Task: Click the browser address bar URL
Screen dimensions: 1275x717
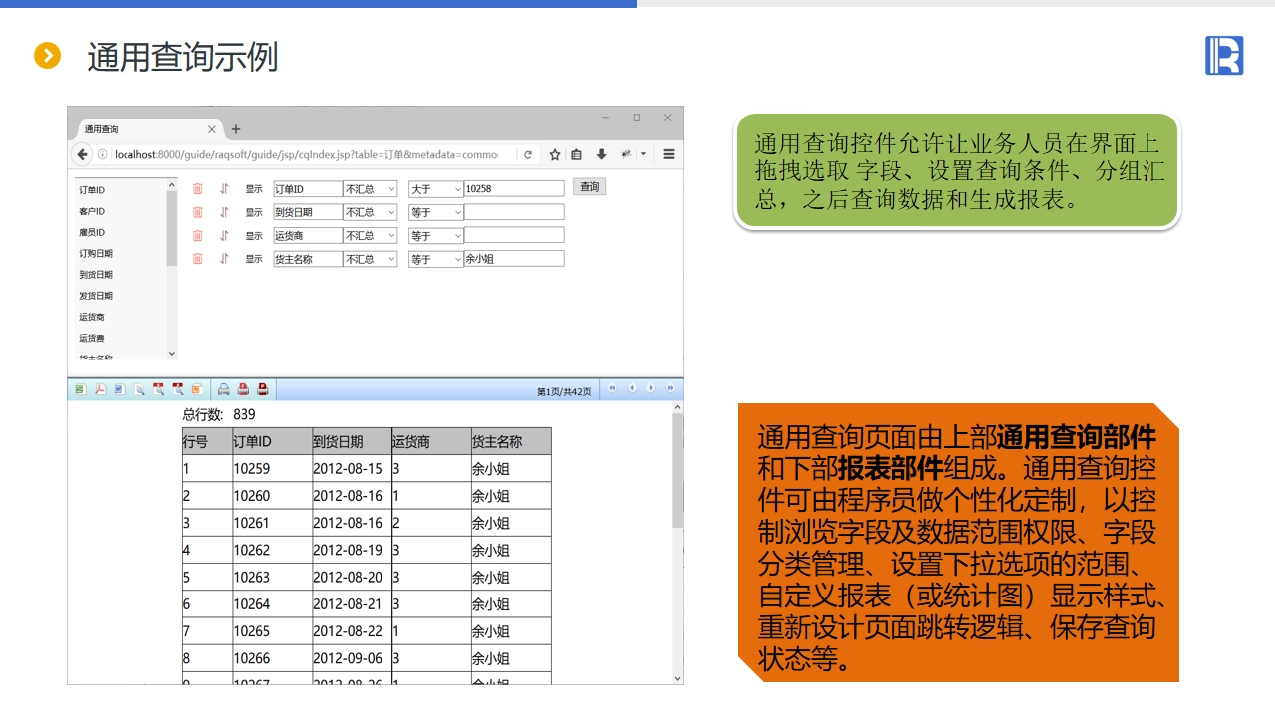Action: tap(306, 154)
